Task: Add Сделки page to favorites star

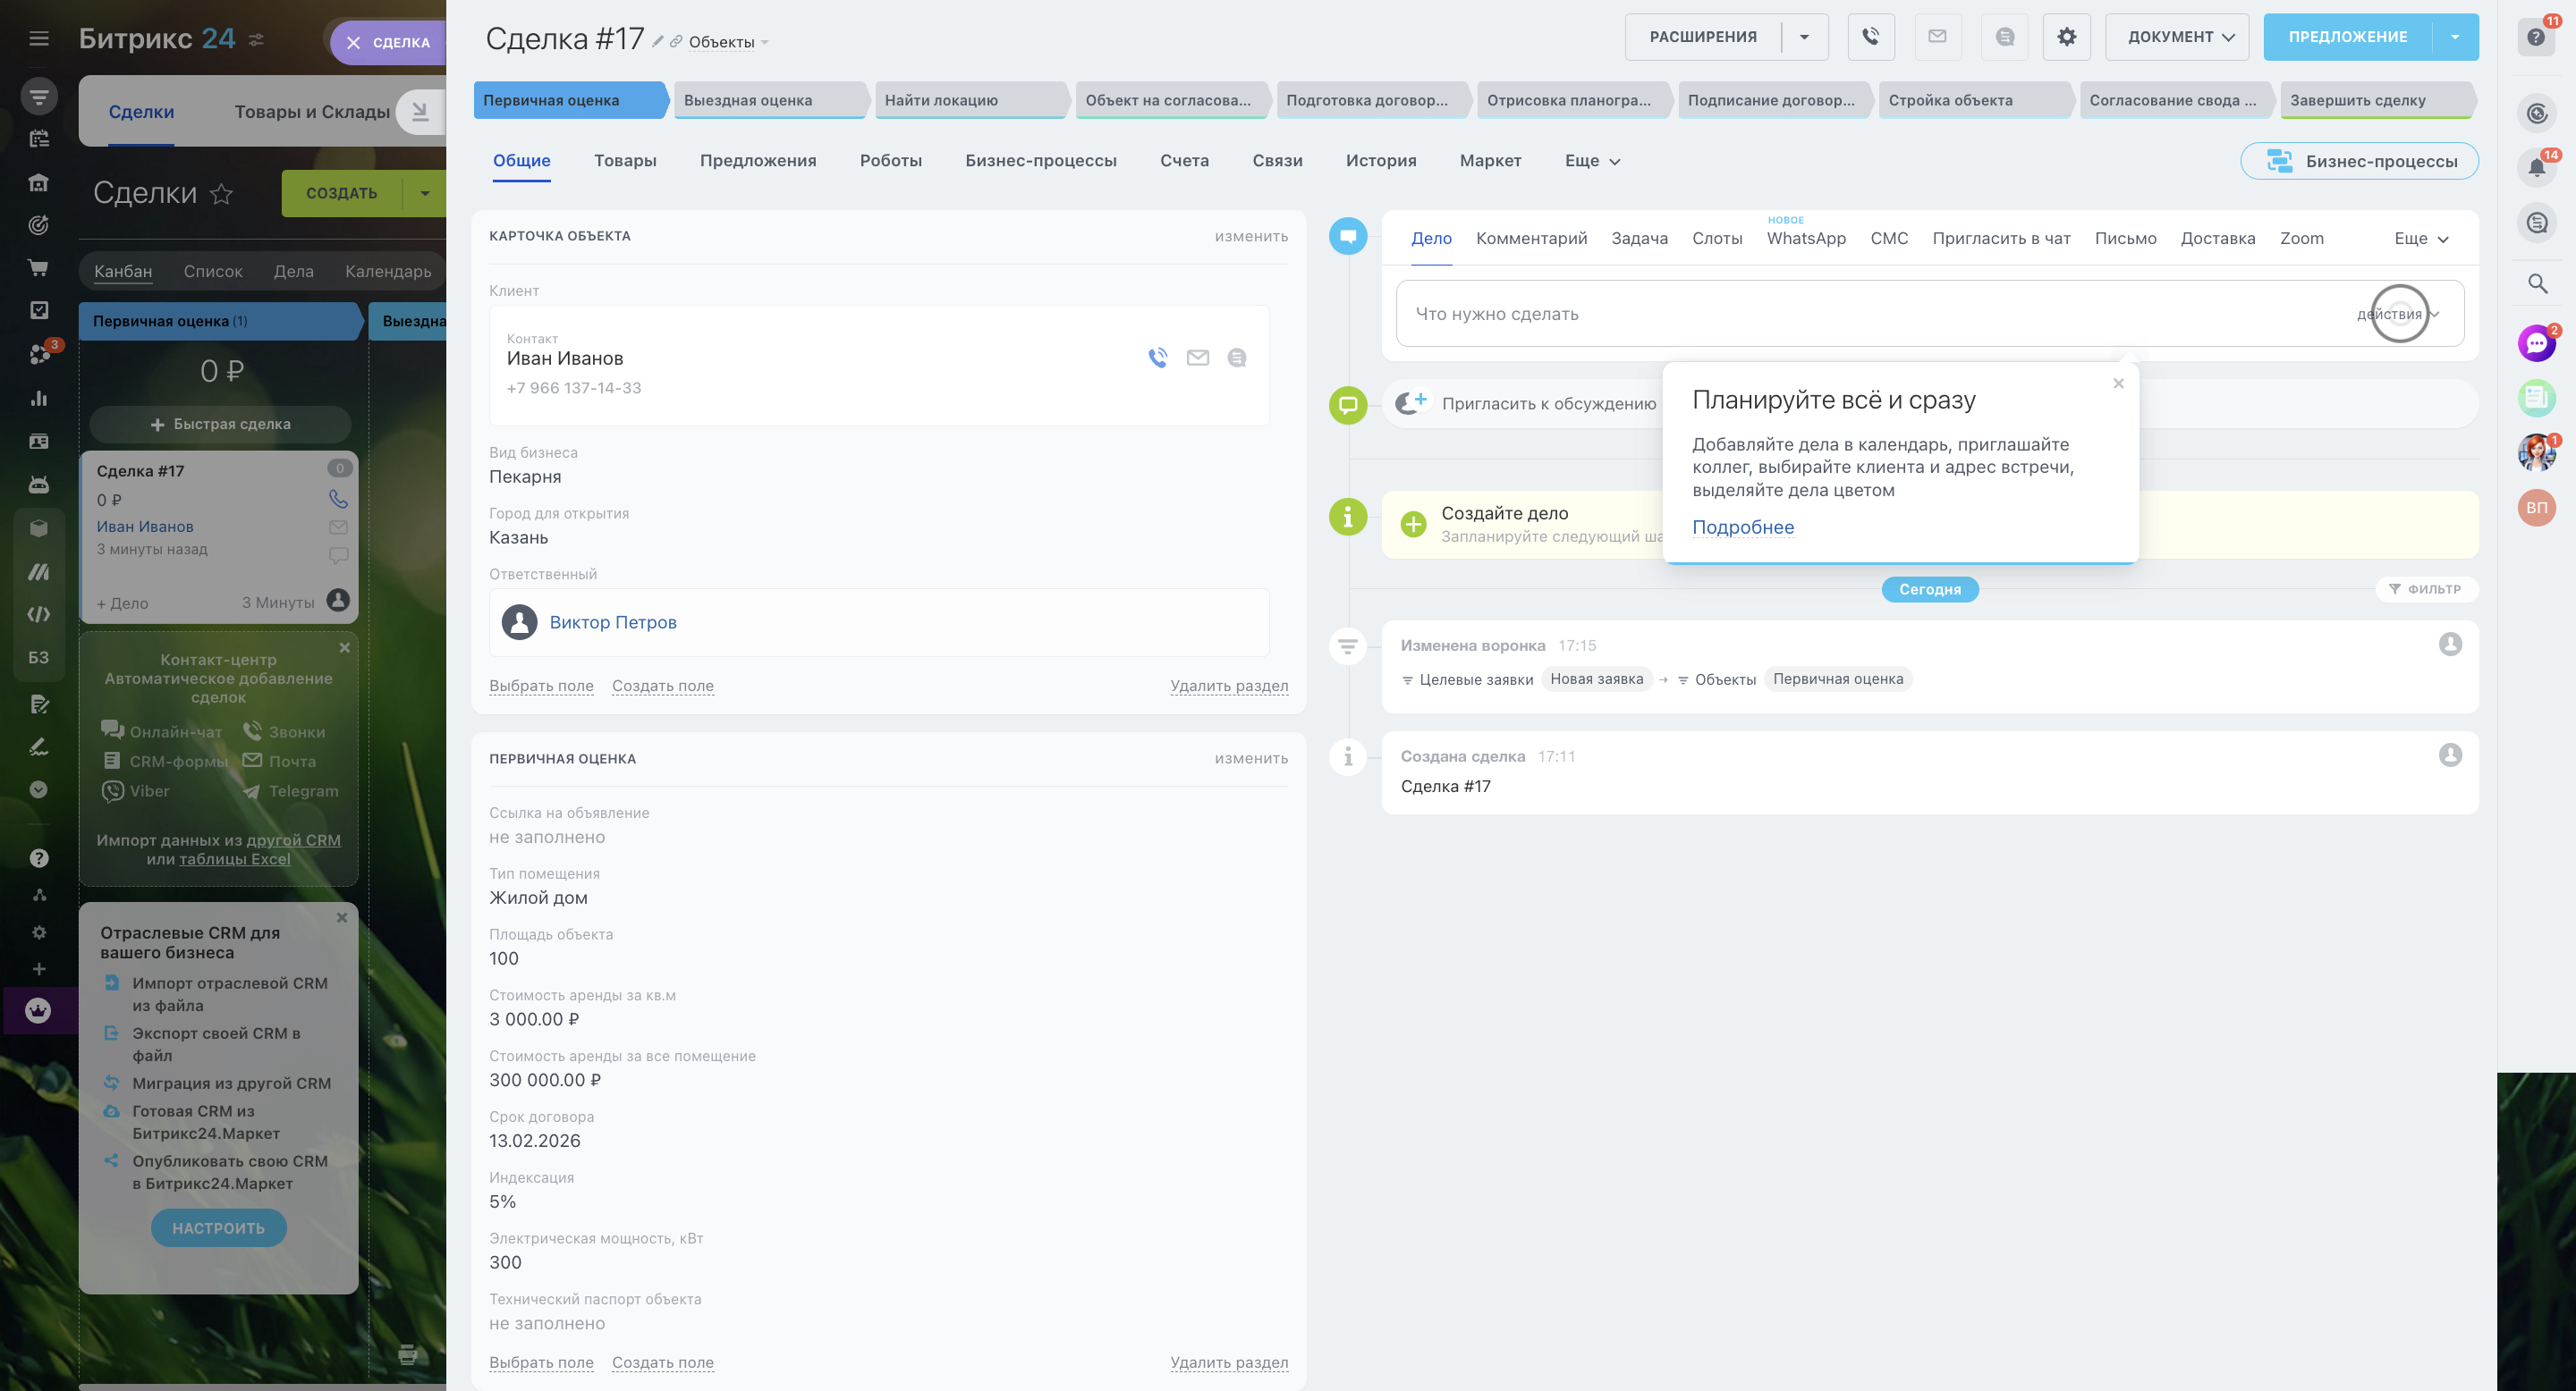Action: [221, 194]
